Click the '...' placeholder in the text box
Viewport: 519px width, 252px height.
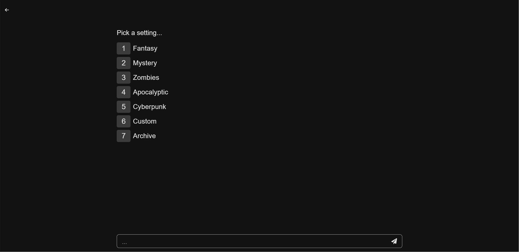[x=125, y=242]
